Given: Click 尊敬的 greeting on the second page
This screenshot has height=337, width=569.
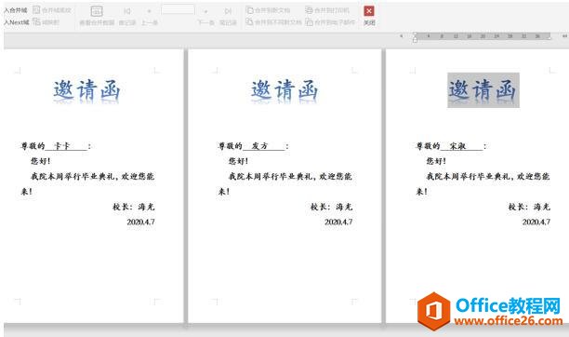Looking at the screenshot, I should 230,146.
